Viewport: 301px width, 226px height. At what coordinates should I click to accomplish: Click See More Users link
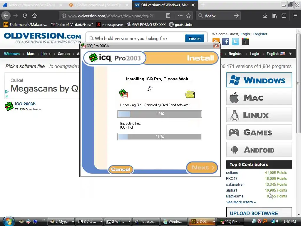tap(241, 202)
